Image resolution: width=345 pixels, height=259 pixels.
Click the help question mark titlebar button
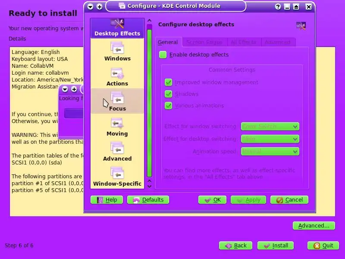coord(278,7)
